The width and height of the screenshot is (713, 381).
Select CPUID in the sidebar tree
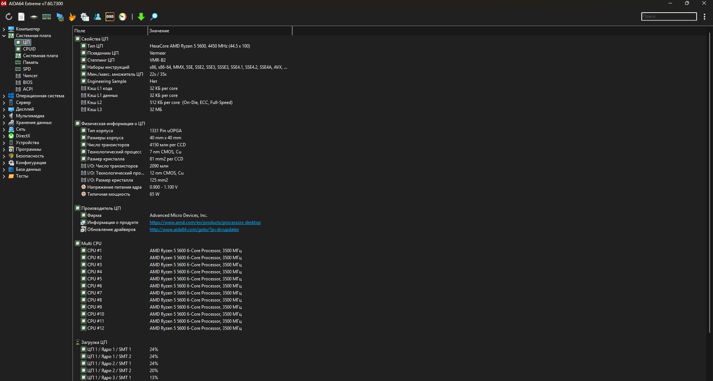coord(29,49)
